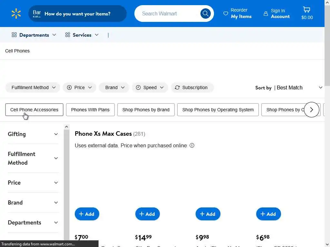This screenshot has height=247, width=330.
Task: Click the search magnifier icon button
Action: point(205,14)
